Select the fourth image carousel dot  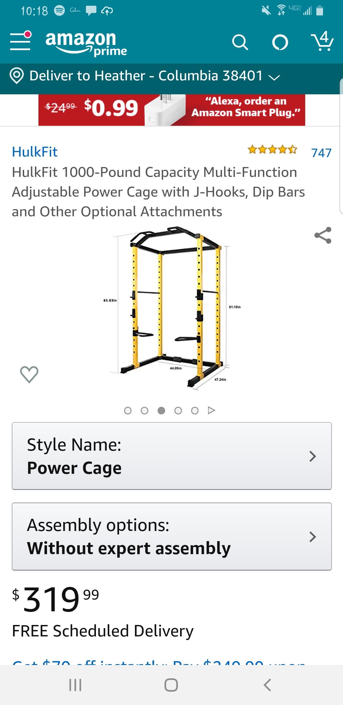pos(178,411)
